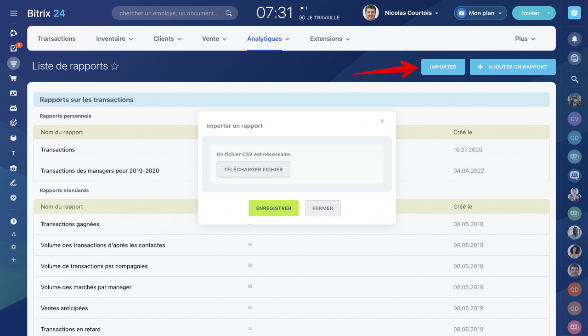Expand the Extensions menu

(x=330, y=39)
